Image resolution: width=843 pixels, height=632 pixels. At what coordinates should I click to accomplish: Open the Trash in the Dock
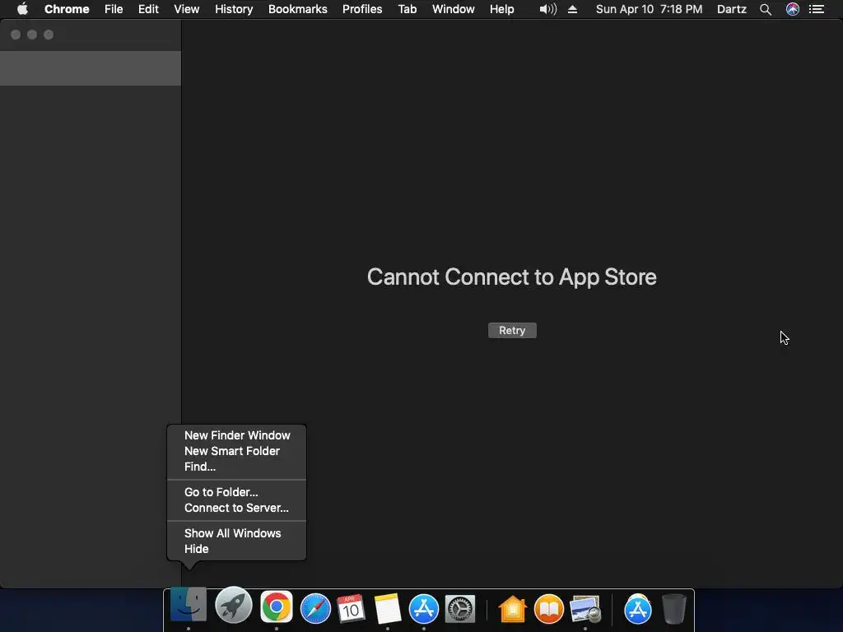(674, 609)
